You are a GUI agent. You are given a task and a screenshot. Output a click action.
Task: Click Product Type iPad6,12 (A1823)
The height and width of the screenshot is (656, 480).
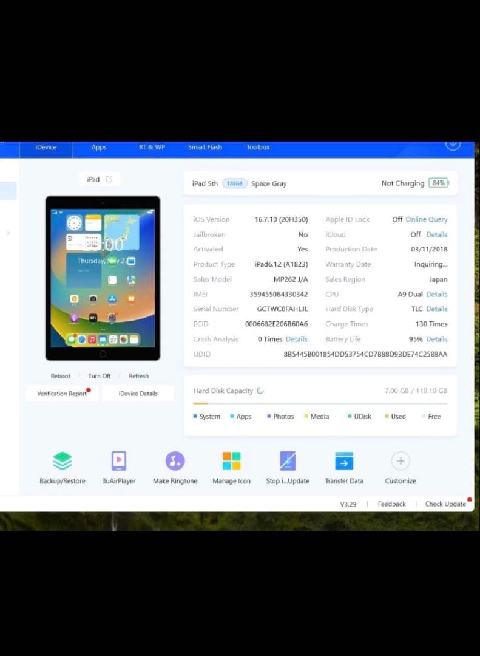tap(281, 264)
